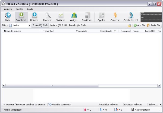Toggle Mostrar / Esconder detalhes do arquivo
Screen dimensions: 163x113
click(24, 104)
